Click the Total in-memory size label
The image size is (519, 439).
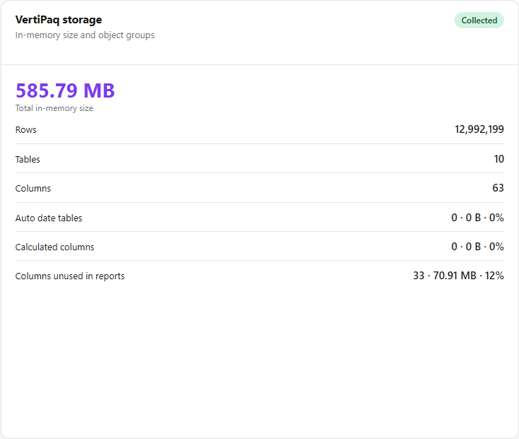[54, 108]
